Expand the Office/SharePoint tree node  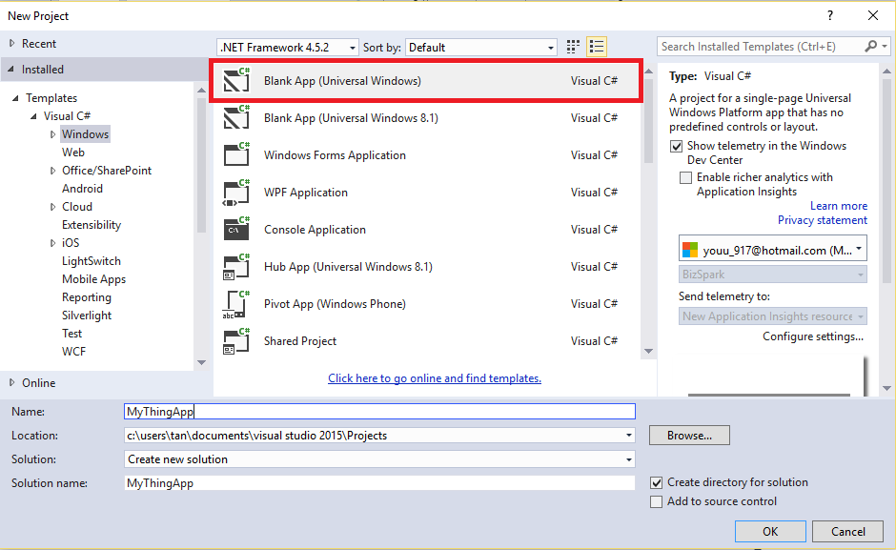tap(53, 171)
